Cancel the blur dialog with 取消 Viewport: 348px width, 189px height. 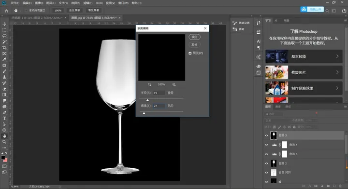coord(194,45)
